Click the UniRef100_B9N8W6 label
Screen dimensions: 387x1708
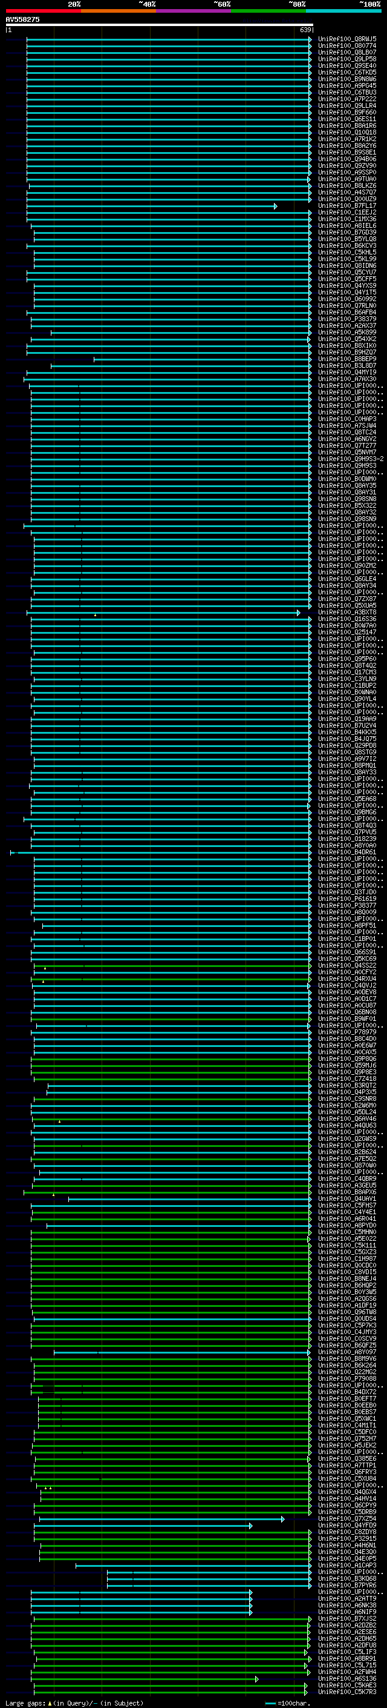point(347,79)
